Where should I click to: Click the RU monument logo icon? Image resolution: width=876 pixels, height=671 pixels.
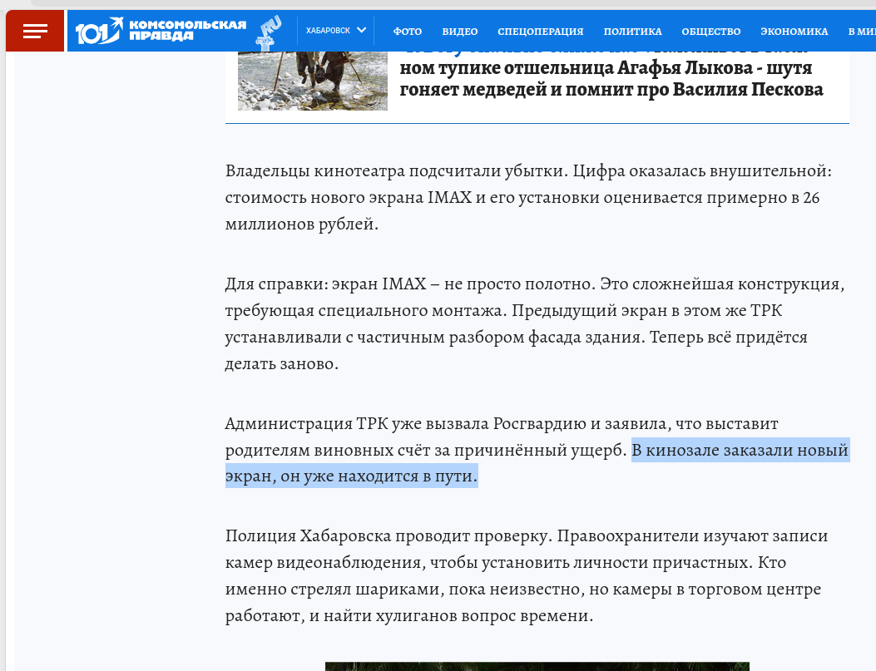click(269, 32)
